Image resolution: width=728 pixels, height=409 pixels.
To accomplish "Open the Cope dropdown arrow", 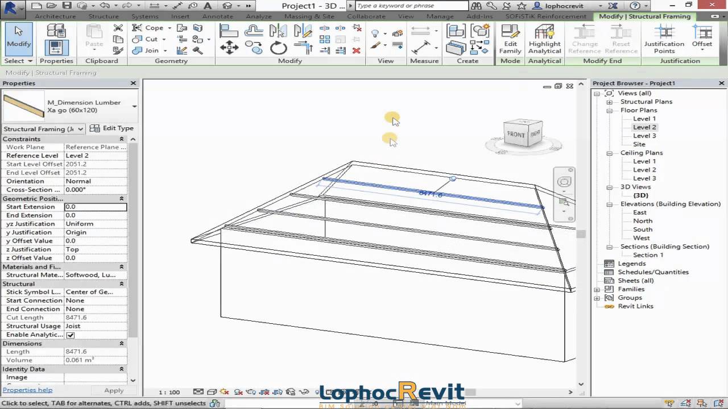I will point(168,28).
